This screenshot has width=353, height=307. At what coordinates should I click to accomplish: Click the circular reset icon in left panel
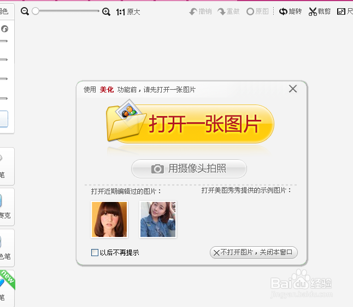coord(5,28)
